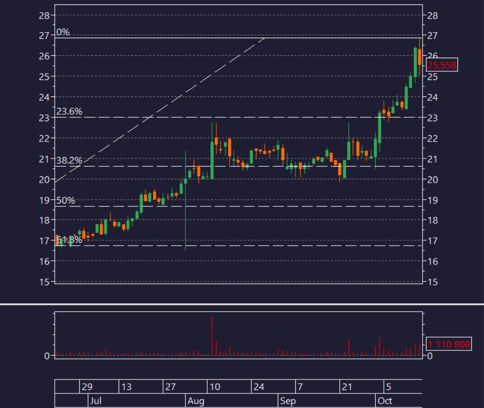This screenshot has height=408, width=484.
Task: Click the 61.8% Fibonacci level label
Action: (69, 240)
